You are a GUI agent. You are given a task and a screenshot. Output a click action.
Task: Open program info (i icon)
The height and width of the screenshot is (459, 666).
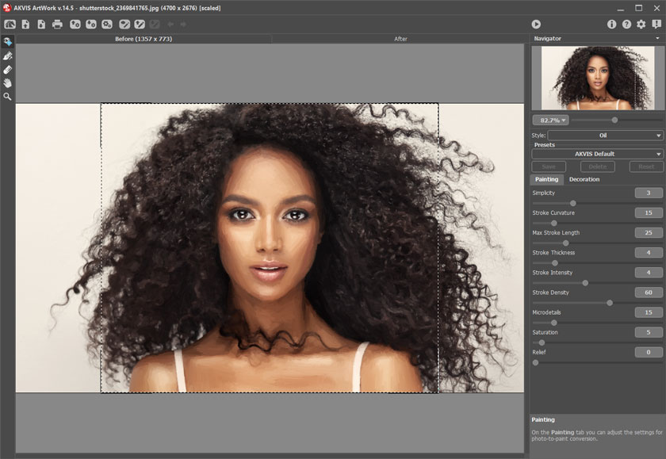(x=611, y=25)
